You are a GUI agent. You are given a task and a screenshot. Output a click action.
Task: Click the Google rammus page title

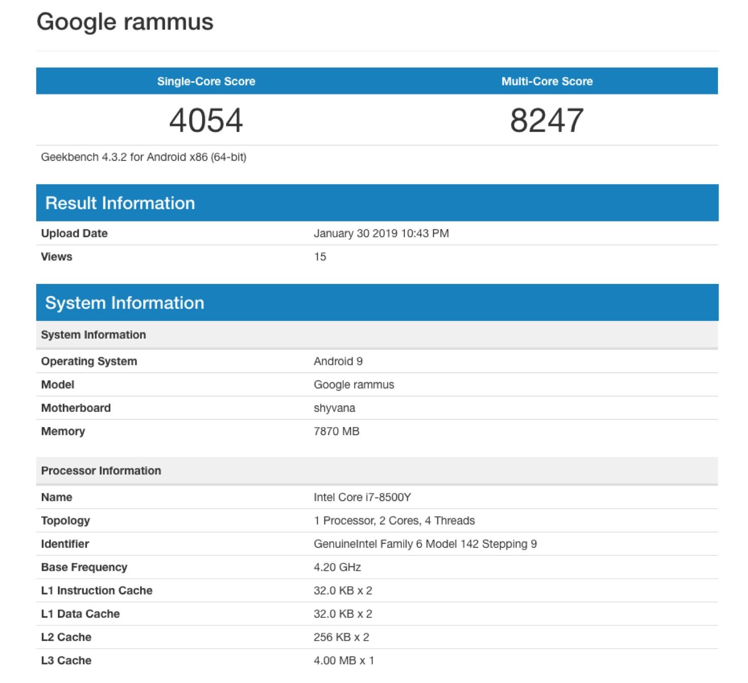coord(125,22)
